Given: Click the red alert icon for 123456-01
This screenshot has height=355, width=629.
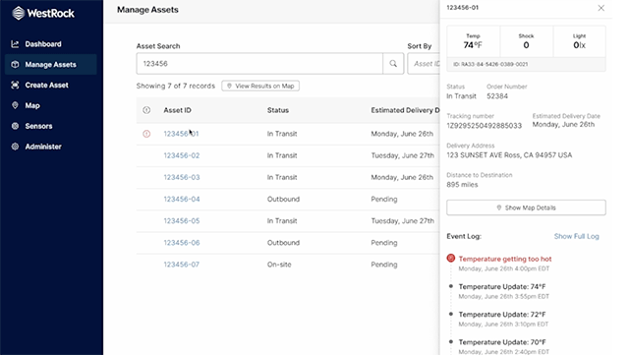Looking at the screenshot, I should coord(146,134).
